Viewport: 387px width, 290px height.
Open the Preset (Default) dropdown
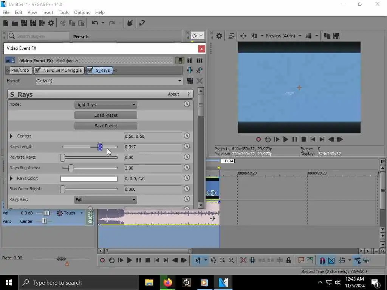click(x=180, y=81)
